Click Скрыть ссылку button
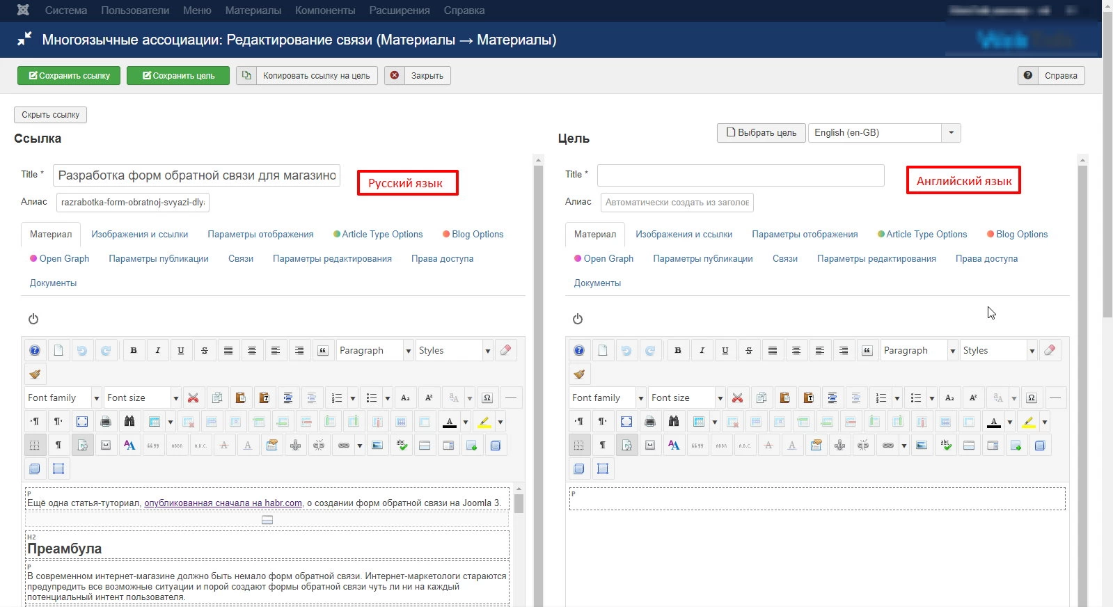1113x607 pixels. (51, 115)
